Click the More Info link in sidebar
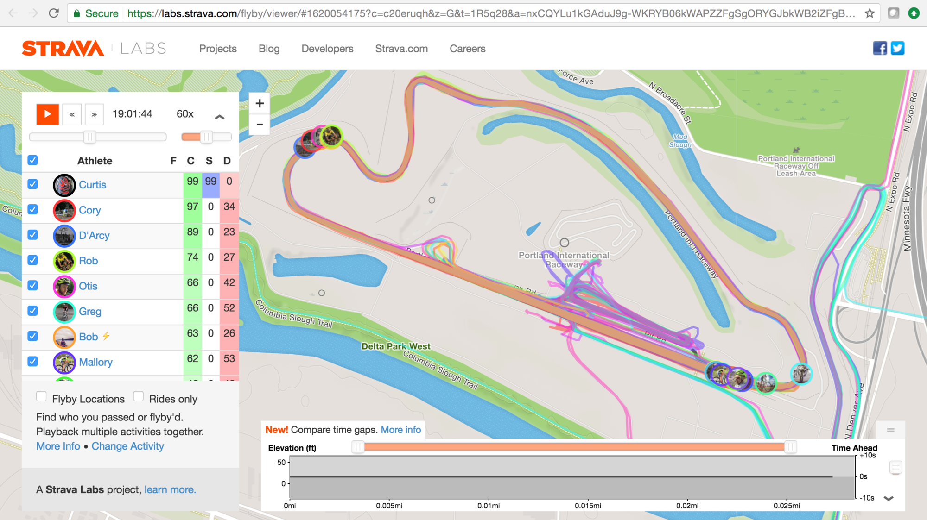This screenshot has height=520, width=927. (58, 446)
